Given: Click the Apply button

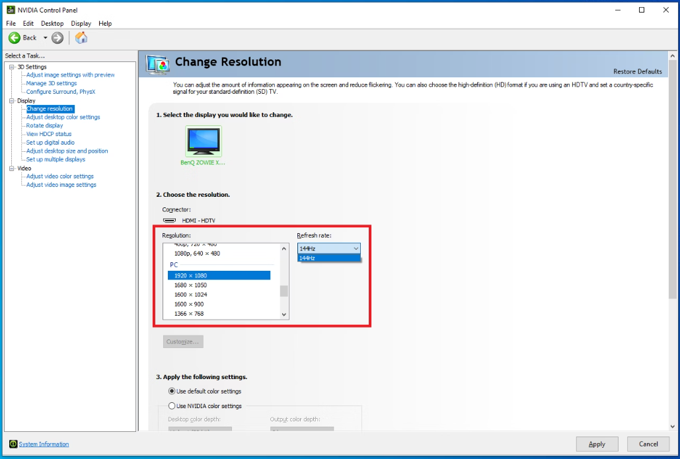Looking at the screenshot, I should [x=597, y=444].
